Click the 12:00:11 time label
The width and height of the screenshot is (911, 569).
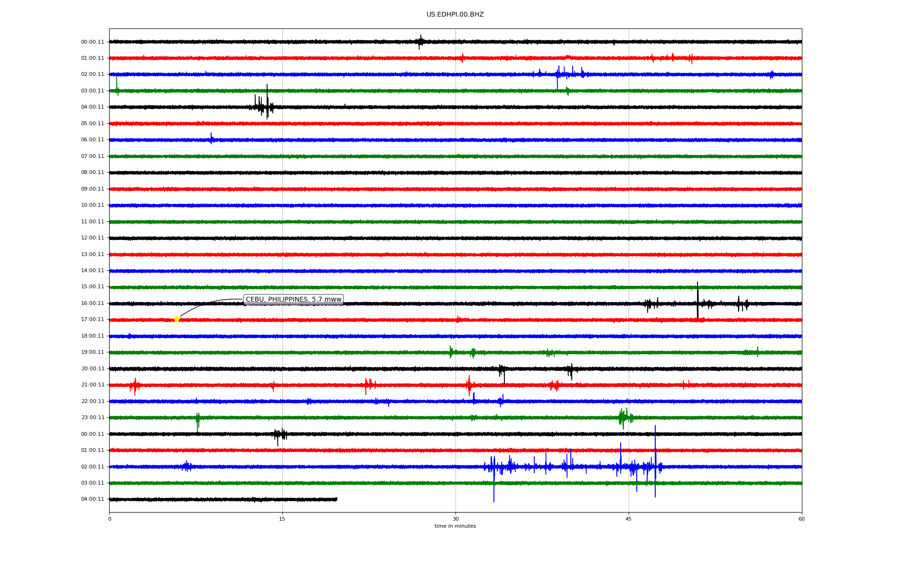(93, 238)
